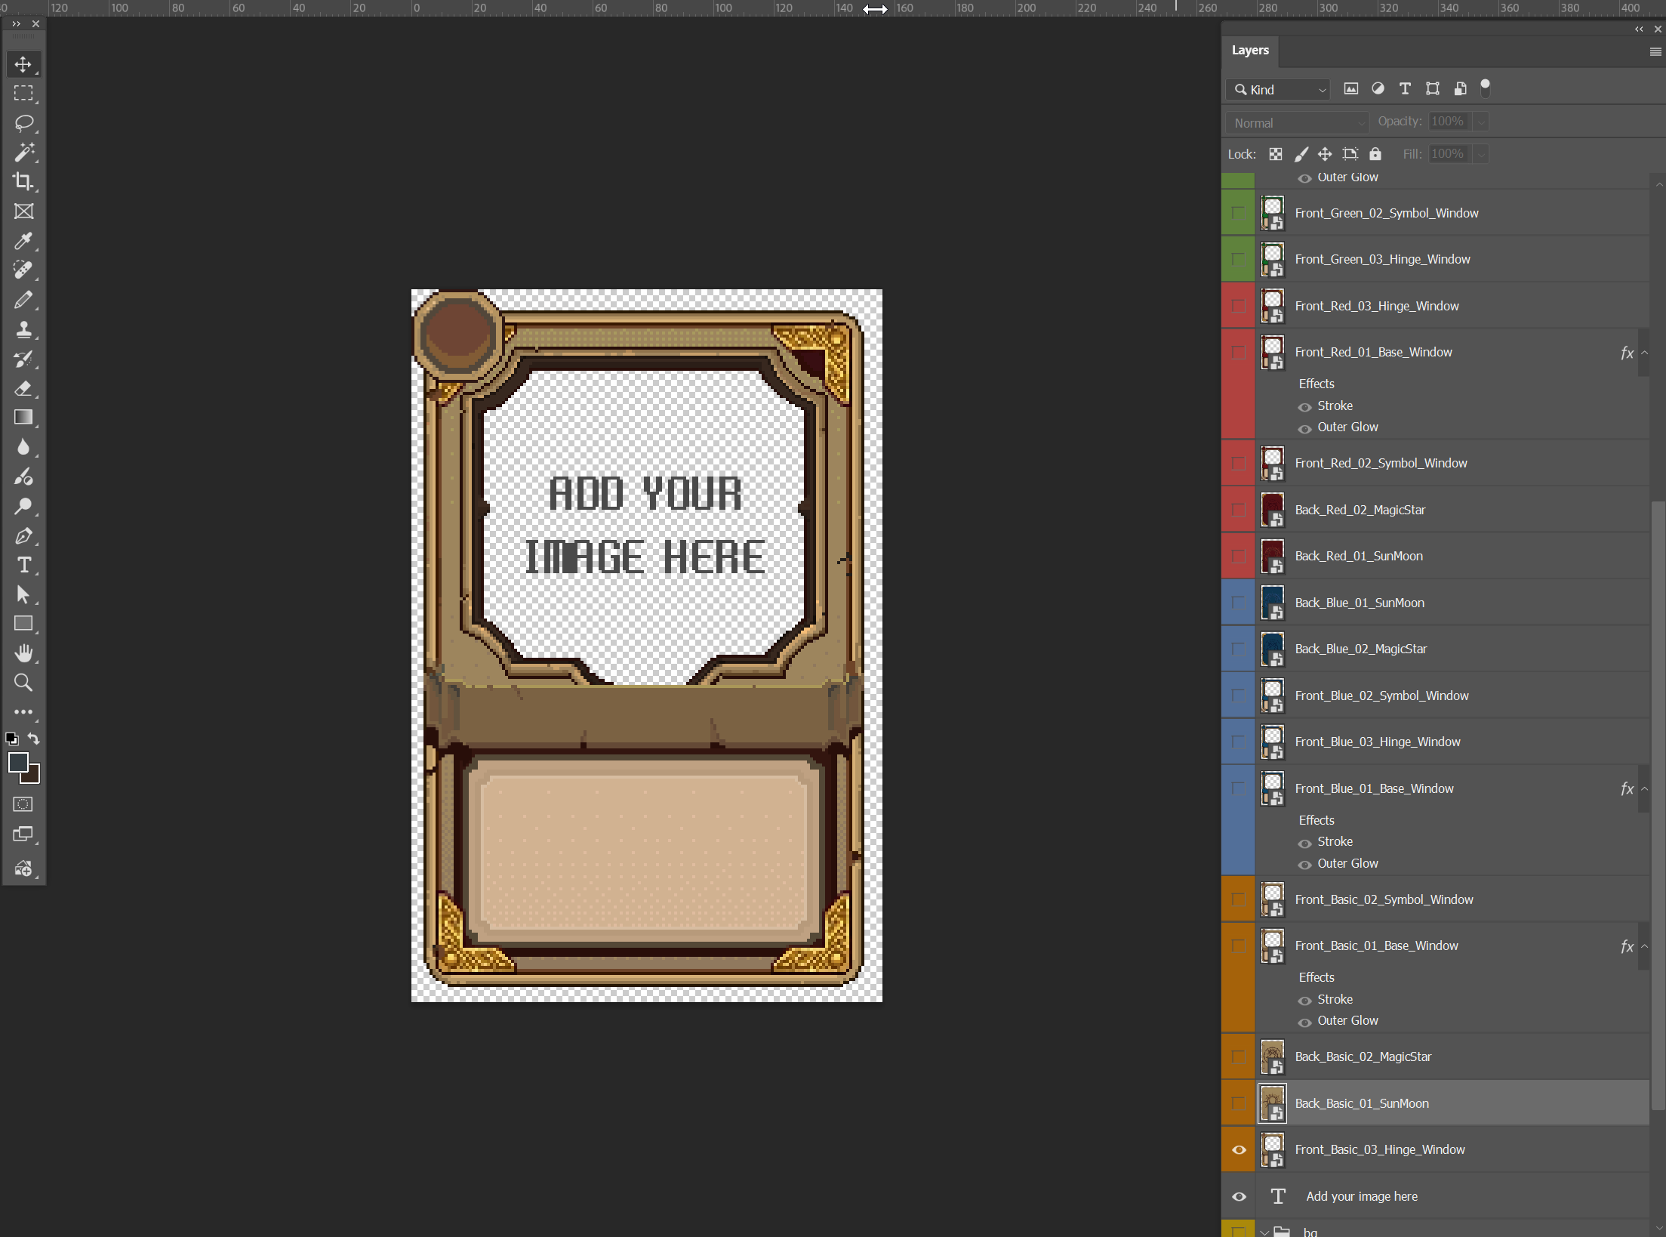The width and height of the screenshot is (1666, 1237).
Task: Show the Back_Red_02_MagicStar layer
Action: 1239,510
